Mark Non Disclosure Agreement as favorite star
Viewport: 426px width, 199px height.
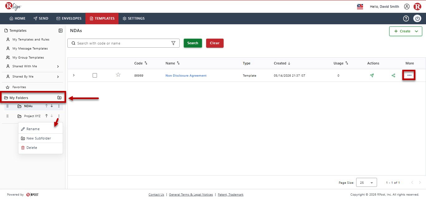(x=118, y=75)
